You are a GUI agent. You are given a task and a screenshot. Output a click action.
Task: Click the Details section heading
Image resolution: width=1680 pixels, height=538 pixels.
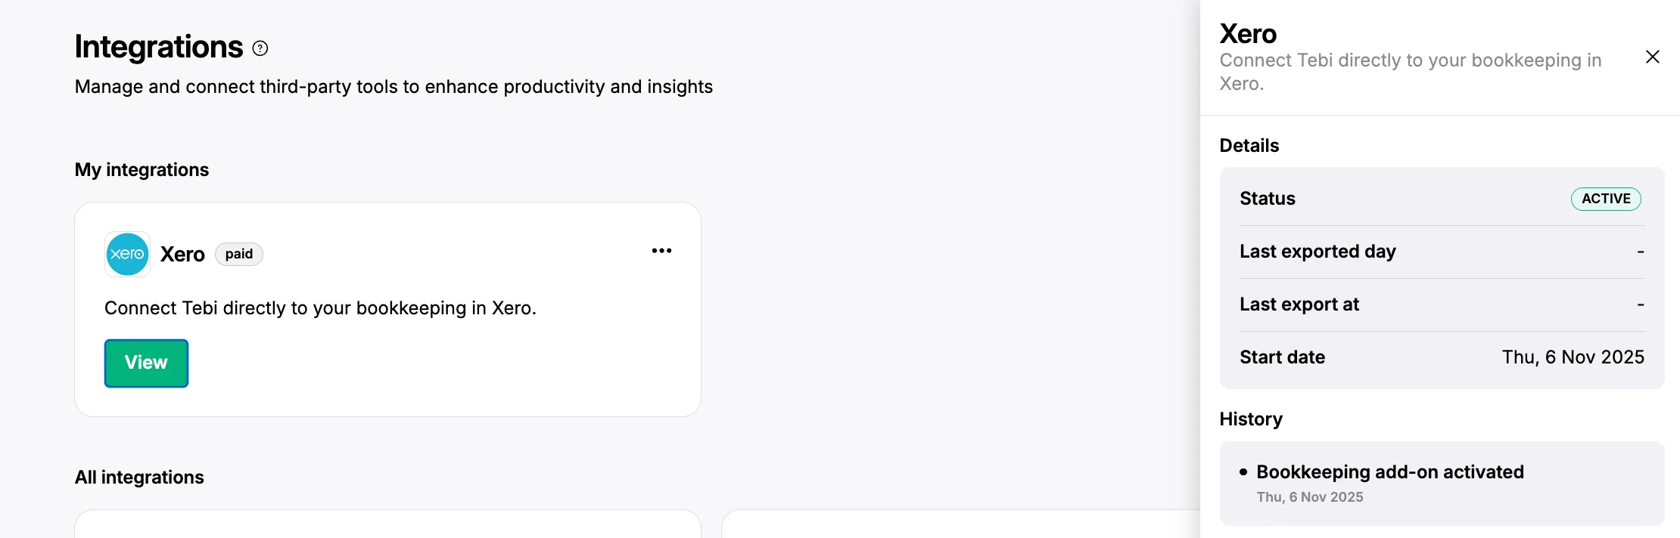point(1249,146)
